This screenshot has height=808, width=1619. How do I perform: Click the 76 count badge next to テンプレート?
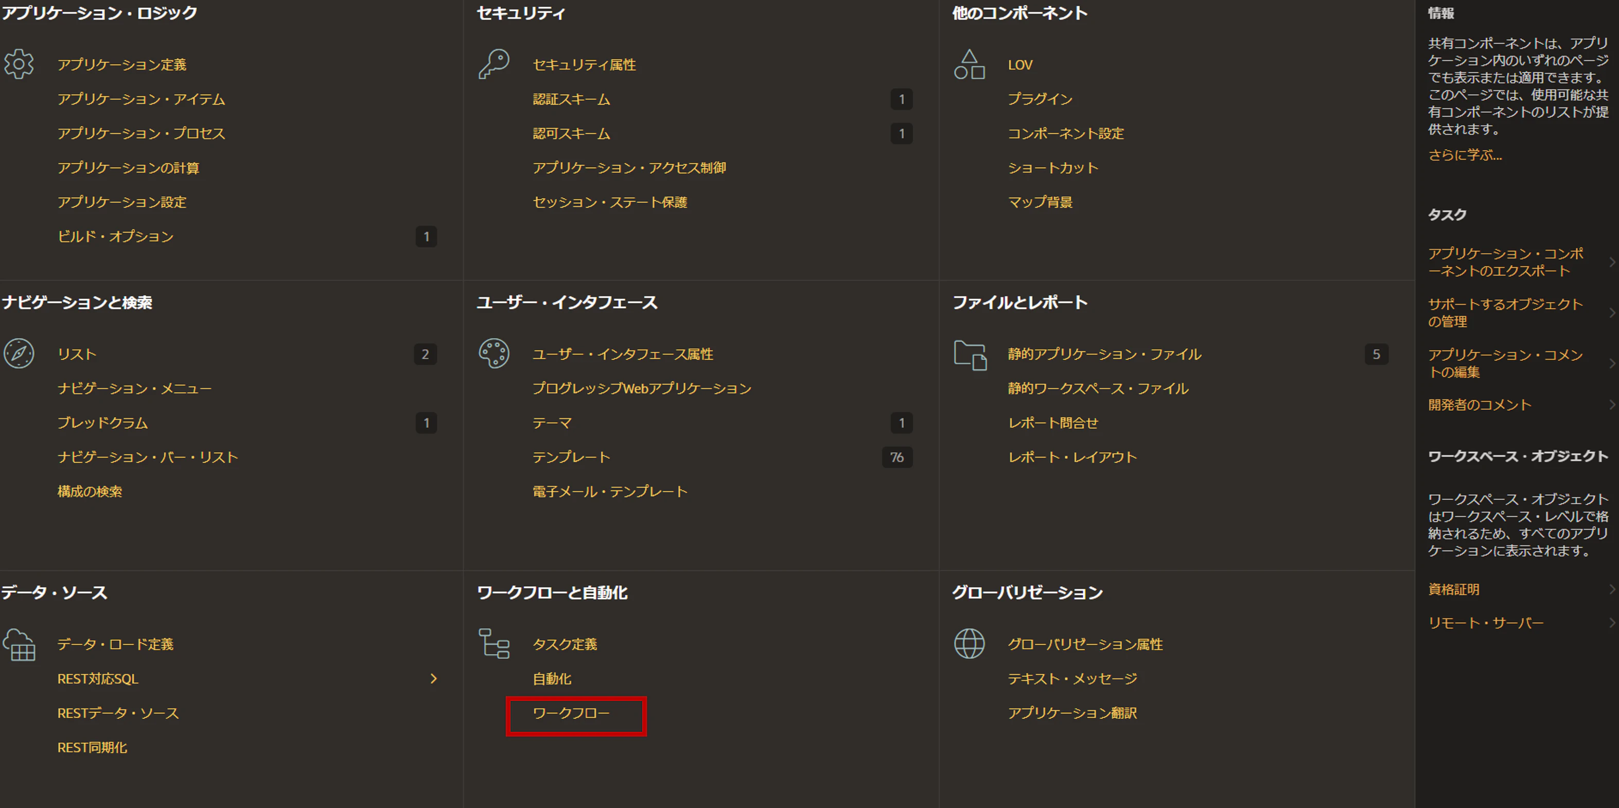[897, 457]
